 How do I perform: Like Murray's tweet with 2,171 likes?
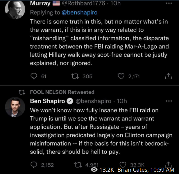(121, 76)
